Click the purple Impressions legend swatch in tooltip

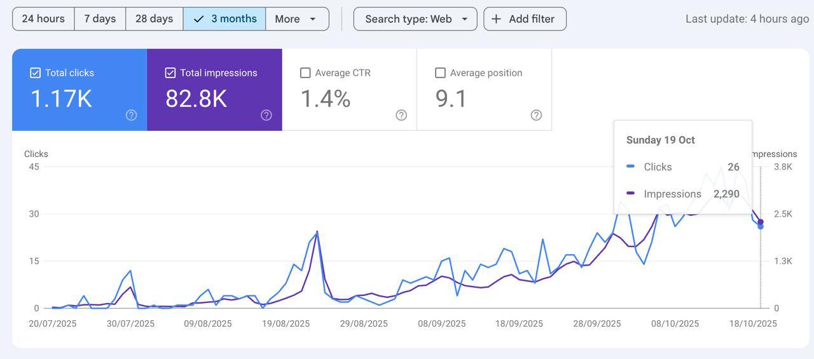630,193
